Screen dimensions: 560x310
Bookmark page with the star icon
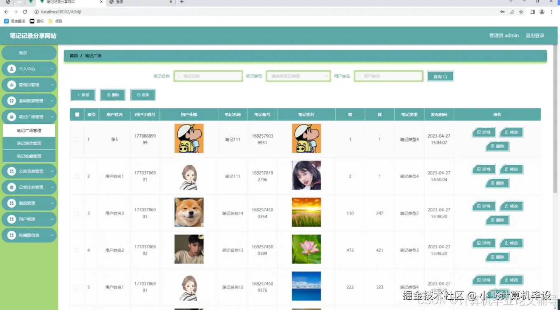521,12
